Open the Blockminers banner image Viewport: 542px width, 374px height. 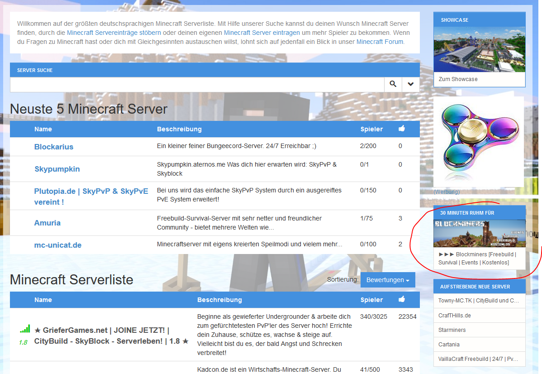(479, 233)
